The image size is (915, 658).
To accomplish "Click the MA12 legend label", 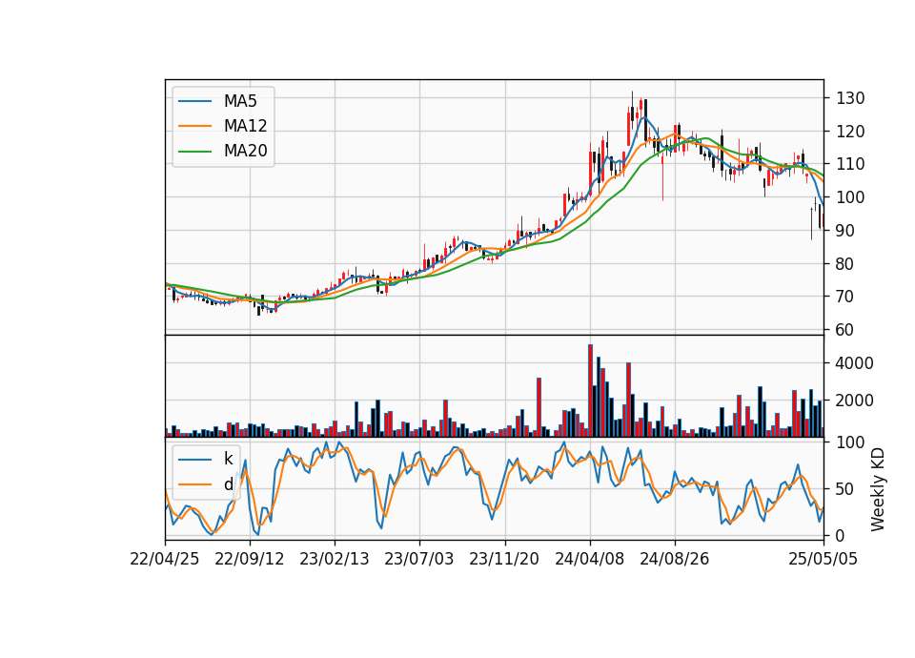I will point(245,126).
